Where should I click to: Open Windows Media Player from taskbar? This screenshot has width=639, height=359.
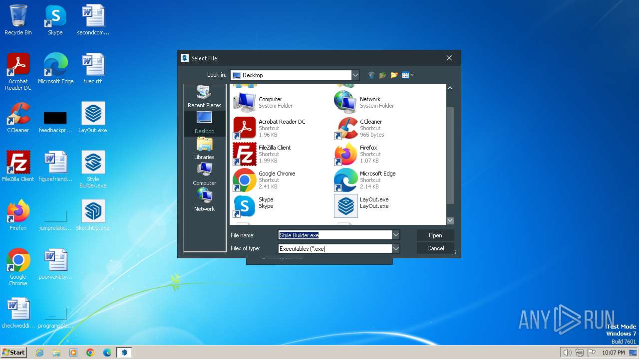73,353
